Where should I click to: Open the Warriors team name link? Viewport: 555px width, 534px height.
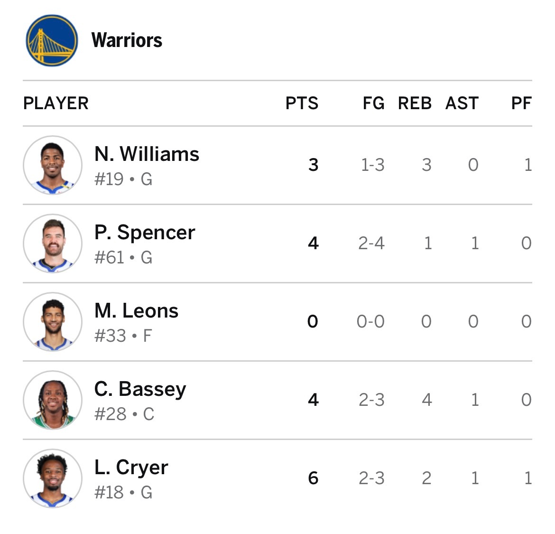point(127,40)
